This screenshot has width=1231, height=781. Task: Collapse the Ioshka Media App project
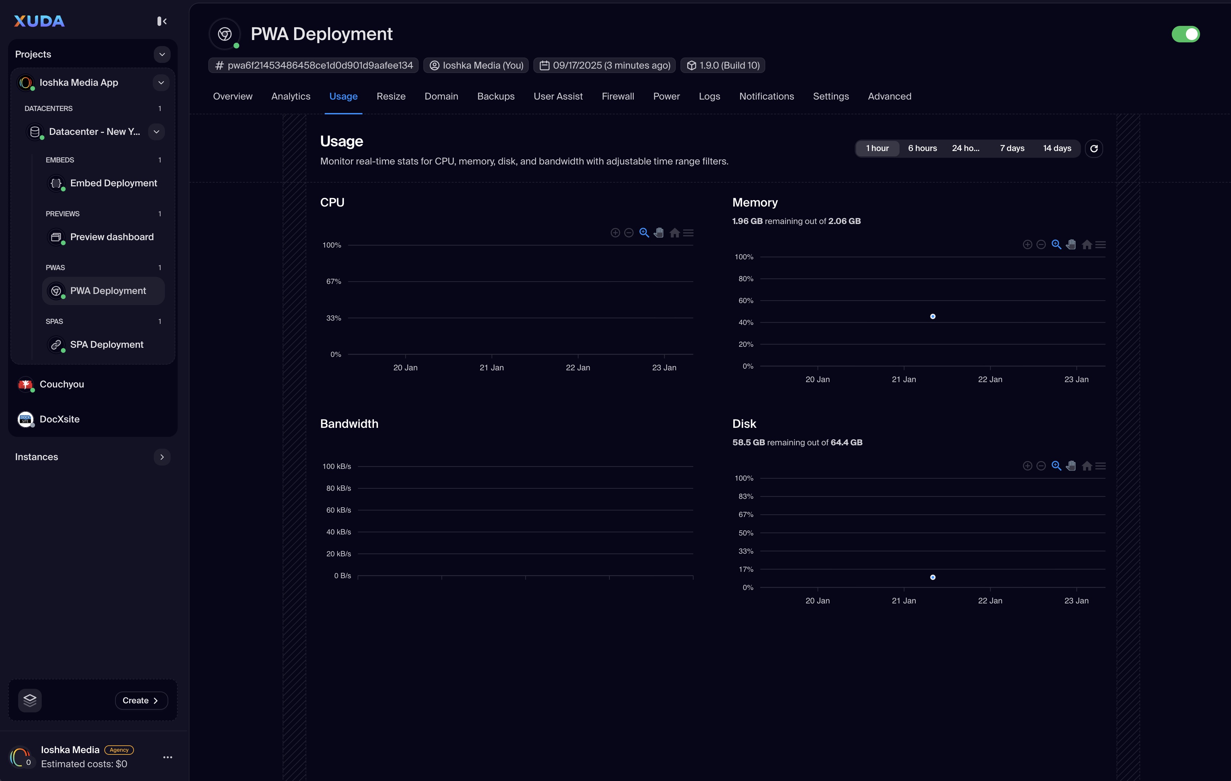point(161,83)
